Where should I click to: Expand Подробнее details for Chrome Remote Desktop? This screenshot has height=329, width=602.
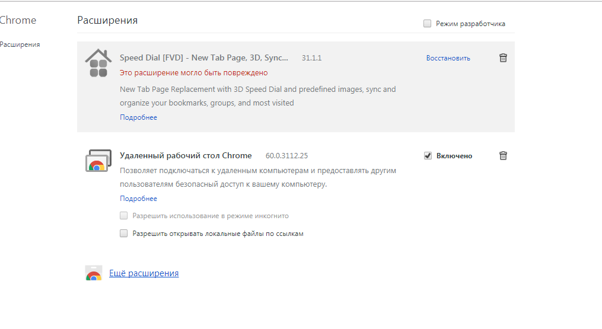pyautogui.click(x=138, y=199)
